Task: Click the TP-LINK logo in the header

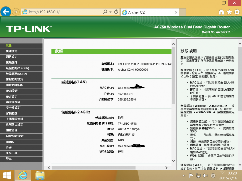Action: coord(29,29)
